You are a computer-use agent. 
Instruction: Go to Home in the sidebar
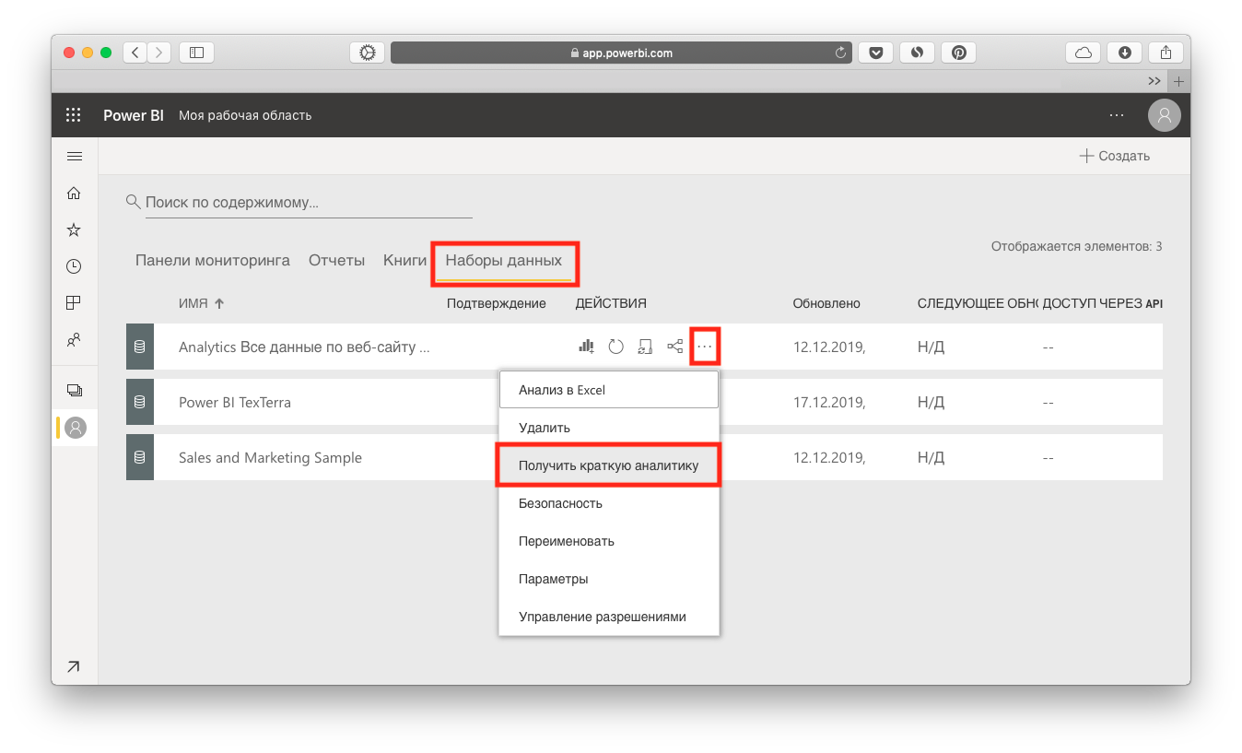pos(75,193)
